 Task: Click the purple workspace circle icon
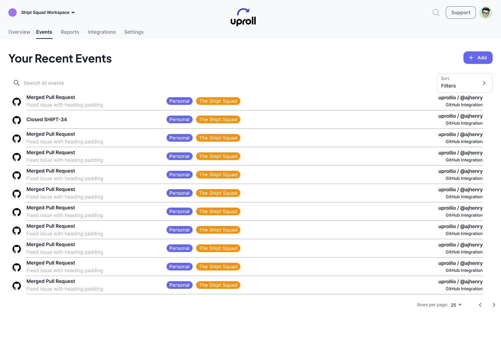coord(13,12)
